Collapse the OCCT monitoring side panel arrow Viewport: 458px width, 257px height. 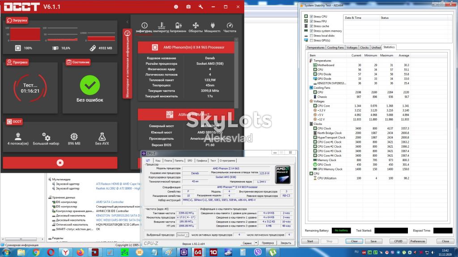(127, 22)
